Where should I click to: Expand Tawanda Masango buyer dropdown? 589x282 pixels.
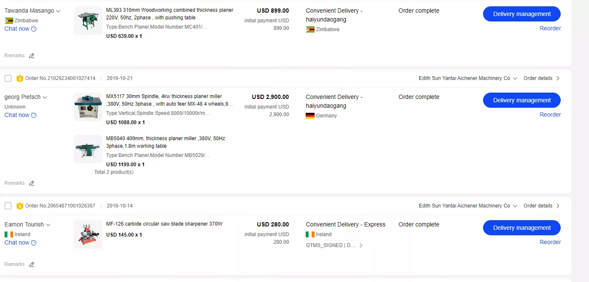click(x=58, y=11)
